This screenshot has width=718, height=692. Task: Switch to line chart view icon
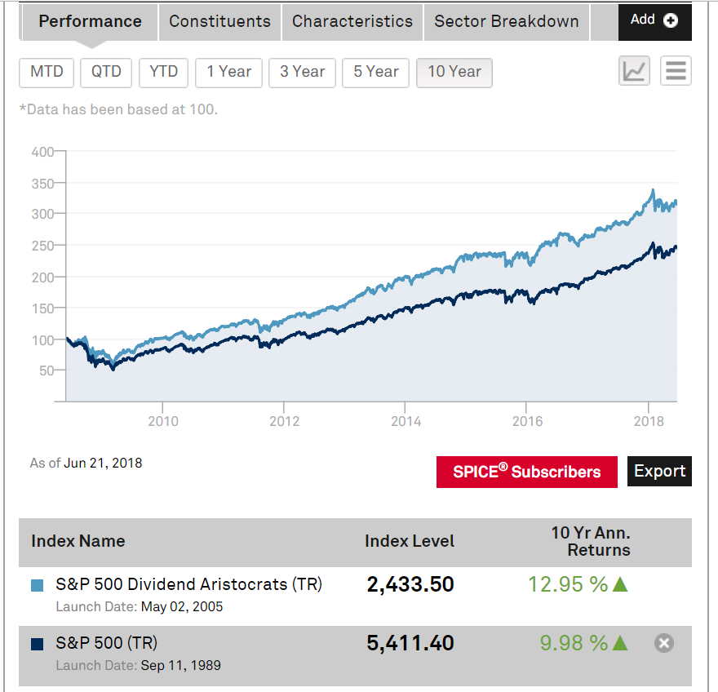[x=634, y=71]
